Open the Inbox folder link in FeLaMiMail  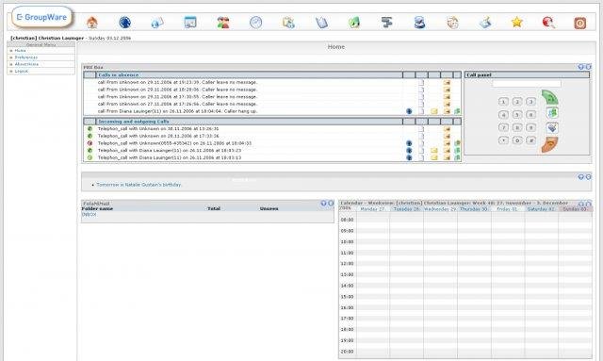pos(90,214)
